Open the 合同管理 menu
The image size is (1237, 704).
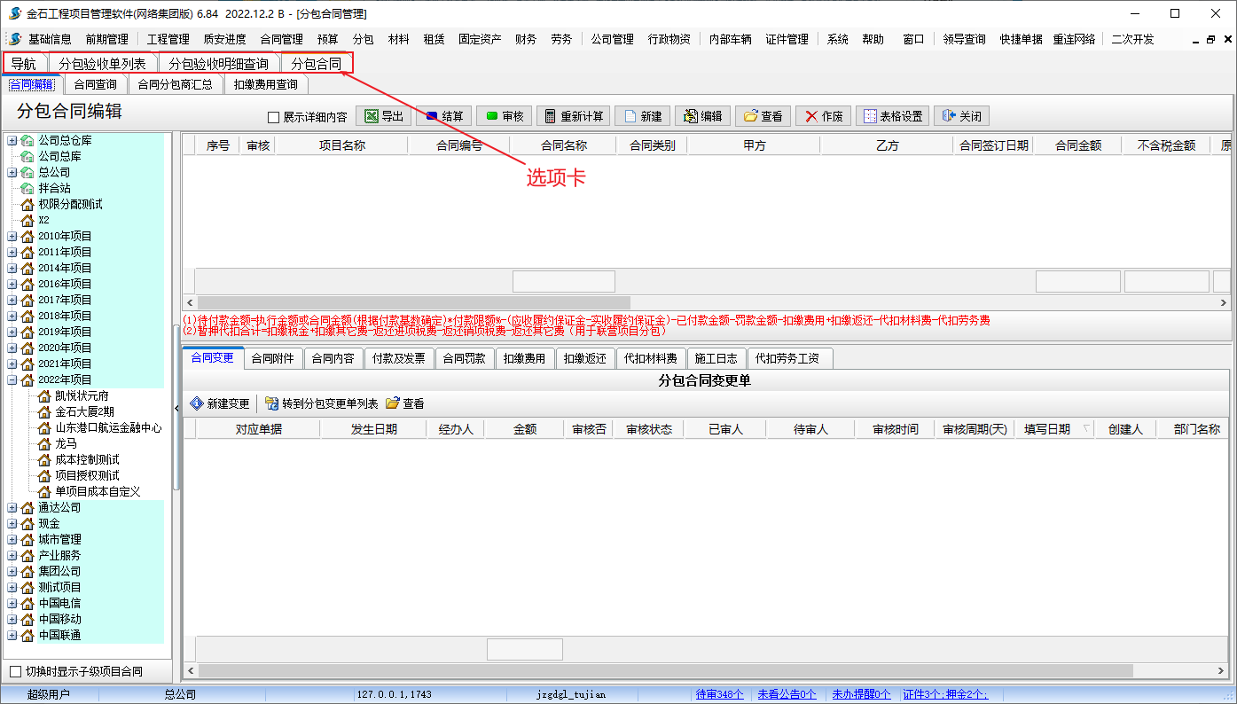point(281,39)
